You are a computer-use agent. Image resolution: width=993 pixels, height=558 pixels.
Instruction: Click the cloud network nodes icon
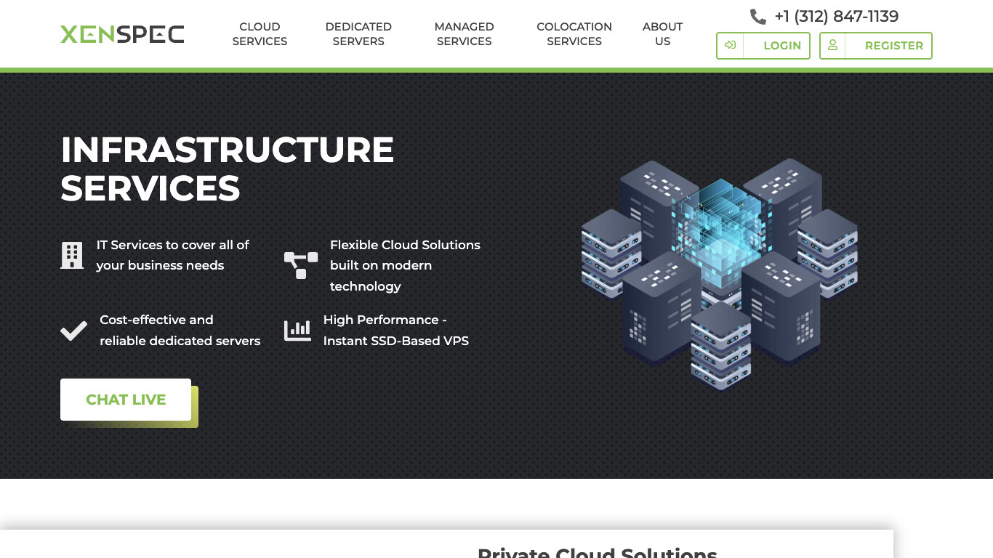[x=301, y=264]
